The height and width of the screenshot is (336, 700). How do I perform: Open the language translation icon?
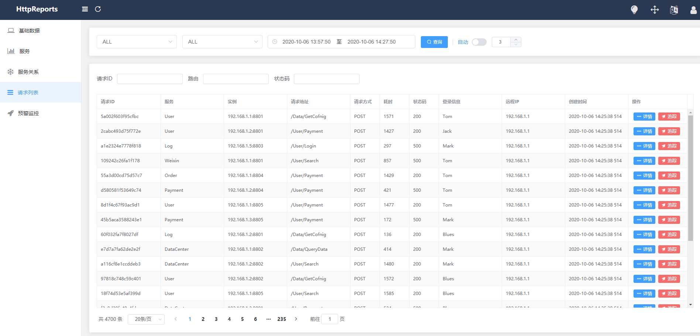tap(674, 10)
